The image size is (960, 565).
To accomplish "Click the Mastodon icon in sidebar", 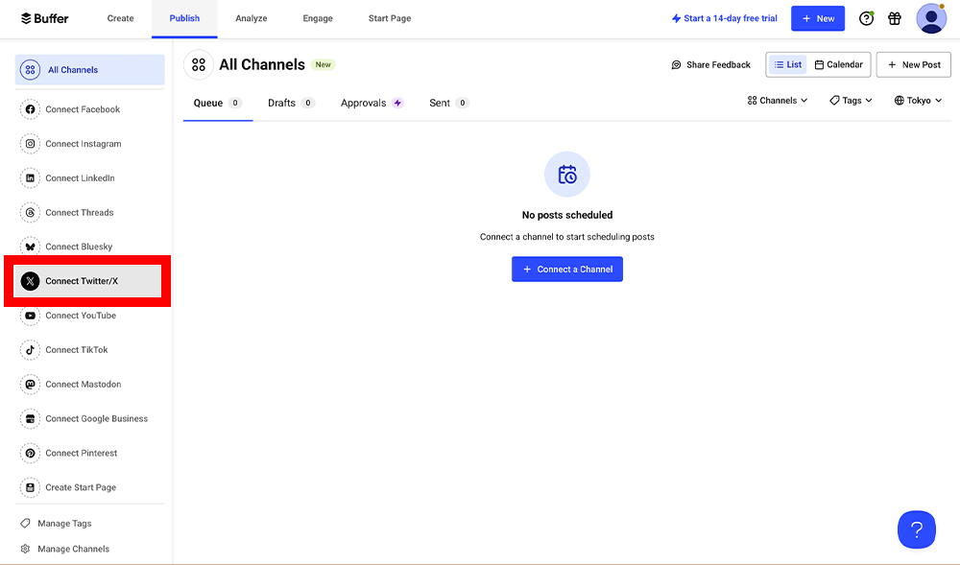I will point(30,384).
